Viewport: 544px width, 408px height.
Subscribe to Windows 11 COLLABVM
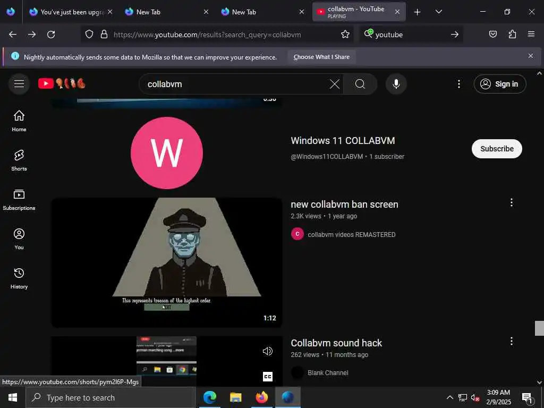(497, 149)
